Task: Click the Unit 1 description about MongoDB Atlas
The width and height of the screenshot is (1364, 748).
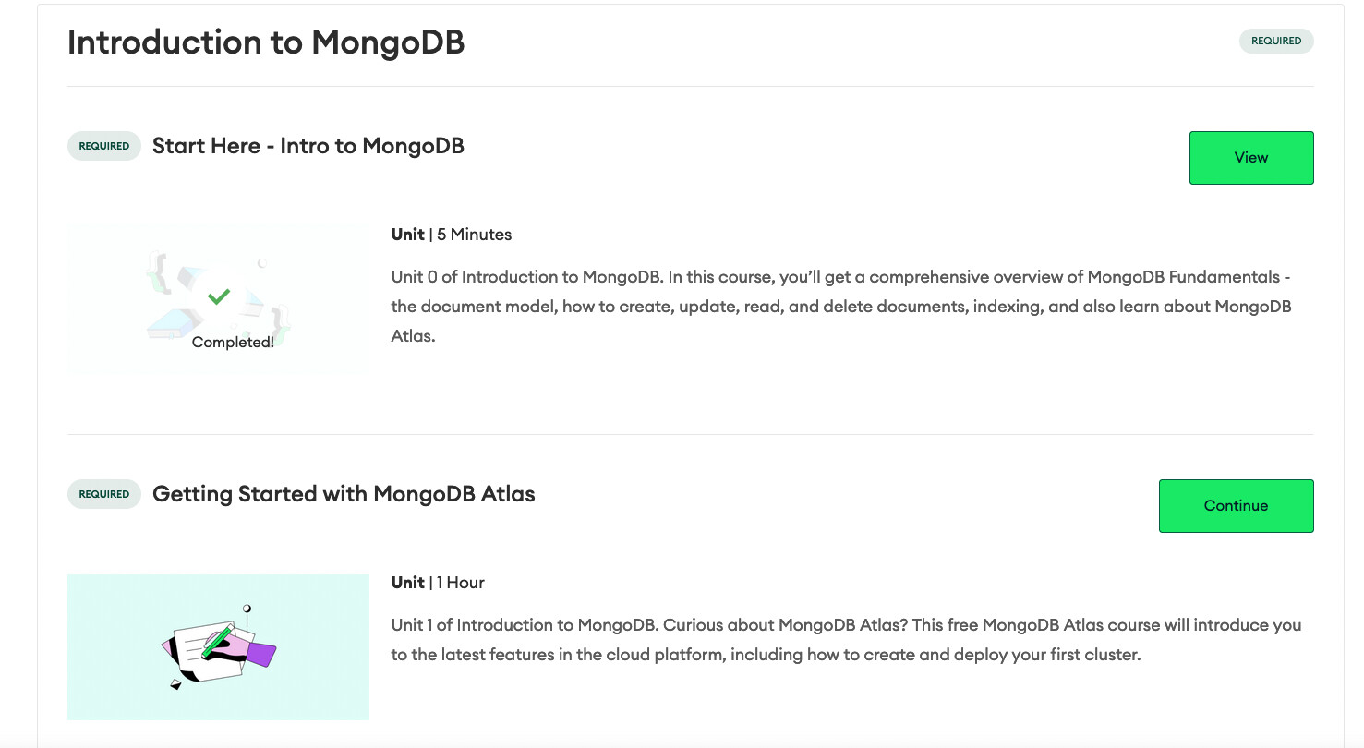Action: tap(845, 640)
